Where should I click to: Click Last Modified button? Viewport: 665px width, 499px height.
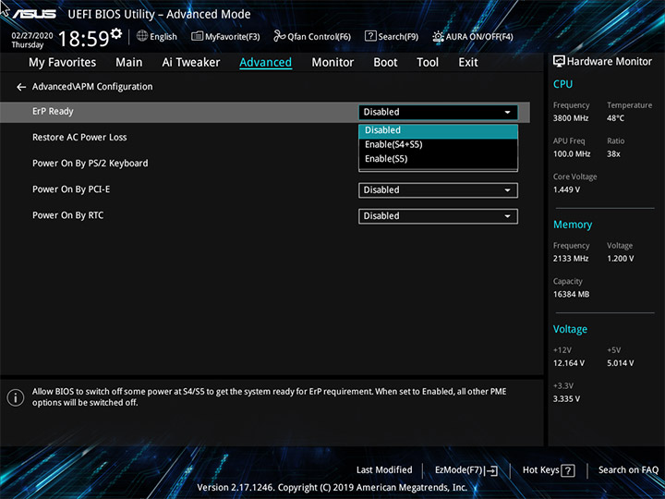(x=384, y=470)
